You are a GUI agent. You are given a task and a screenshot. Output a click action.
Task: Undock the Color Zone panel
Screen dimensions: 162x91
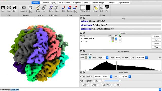(84, 73)
